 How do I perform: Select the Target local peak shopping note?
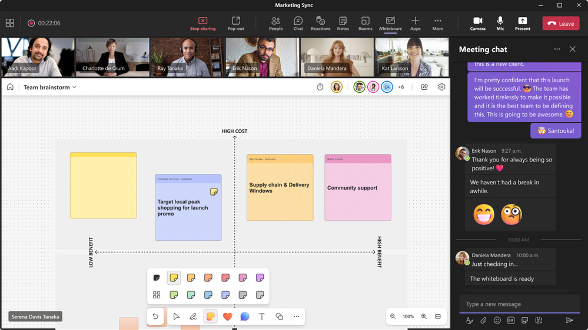point(188,207)
